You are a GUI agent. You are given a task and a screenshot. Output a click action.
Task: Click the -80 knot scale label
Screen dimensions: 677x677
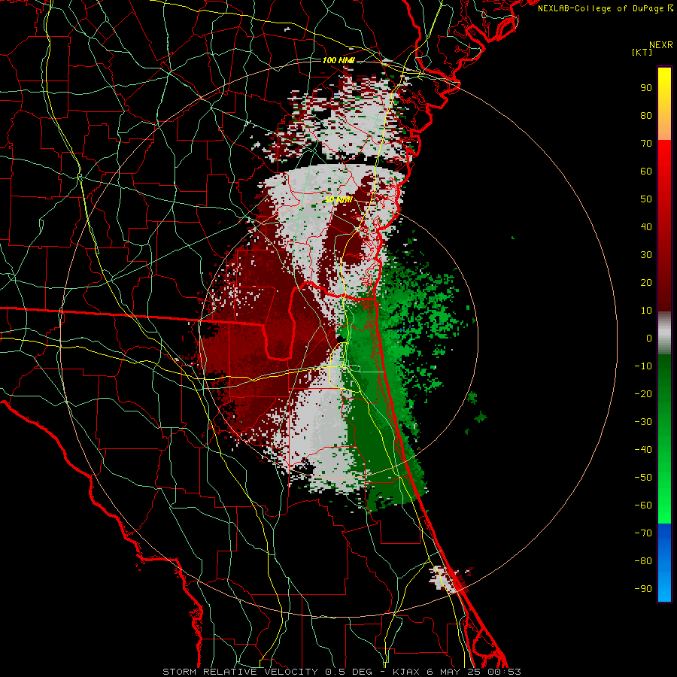point(643,561)
